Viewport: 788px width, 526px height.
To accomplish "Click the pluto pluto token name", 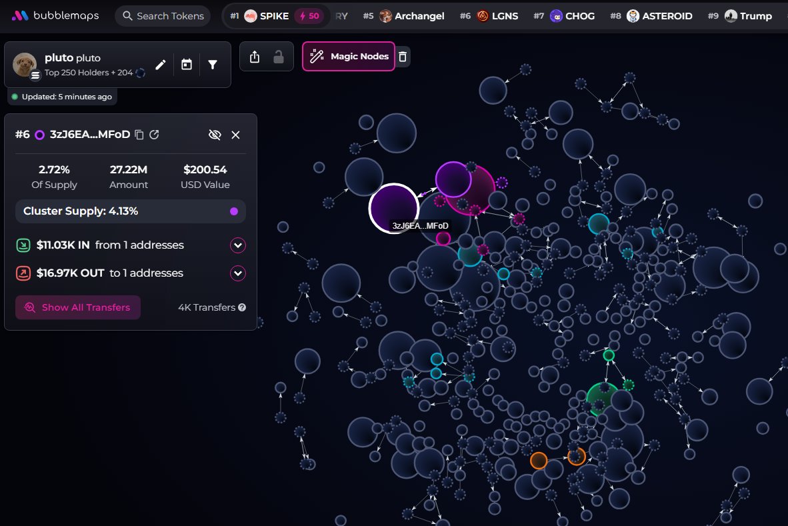I will pyautogui.click(x=73, y=58).
